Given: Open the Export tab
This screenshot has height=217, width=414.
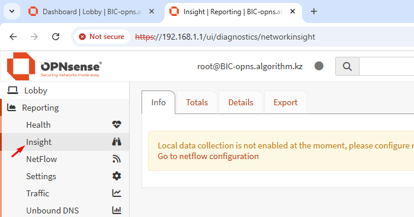Looking at the screenshot, I should point(285,102).
